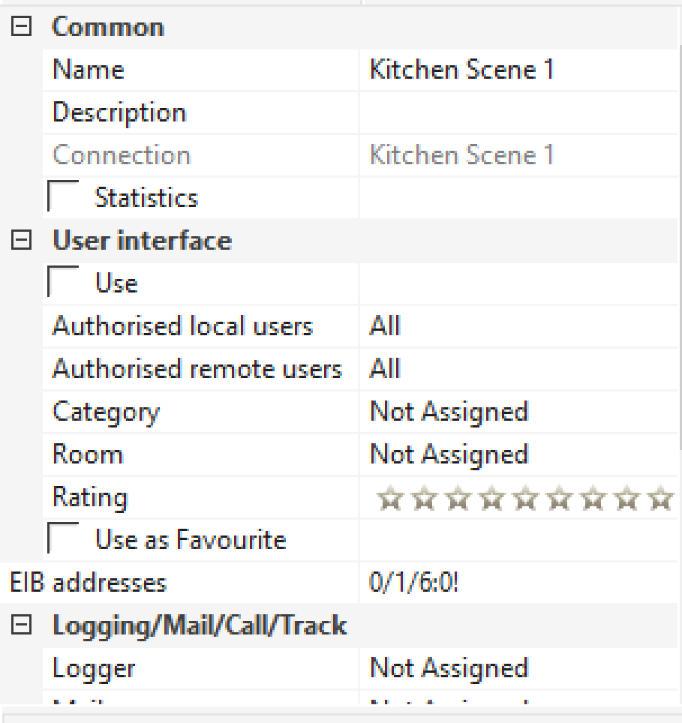Select the Rating property label
The image size is (682, 723).
(90, 498)
